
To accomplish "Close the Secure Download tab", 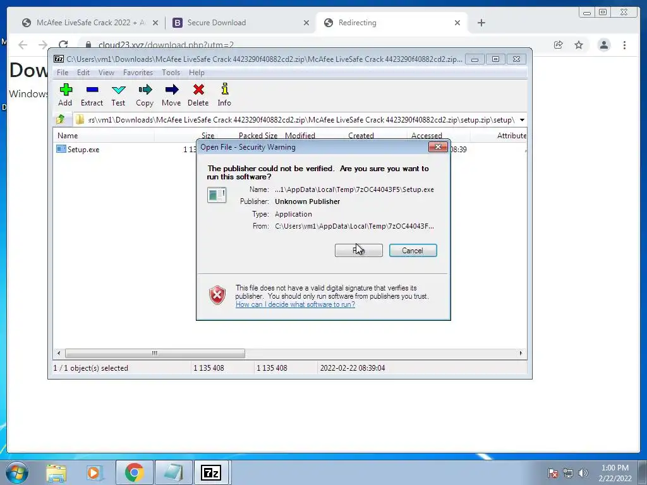I will tap(306, 23).
